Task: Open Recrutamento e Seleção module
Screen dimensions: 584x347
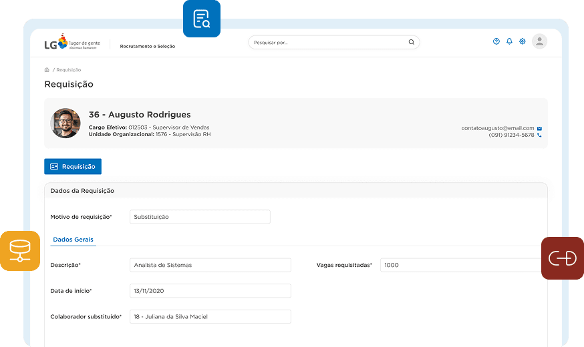Action: [x=148, y=47]
